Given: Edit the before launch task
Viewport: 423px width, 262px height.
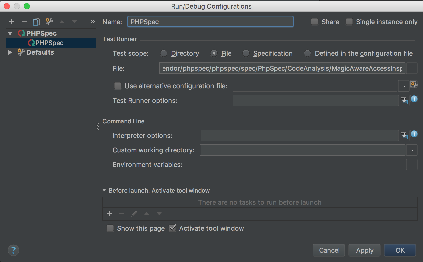Looking at the screenshot, I should pos(134,214).
